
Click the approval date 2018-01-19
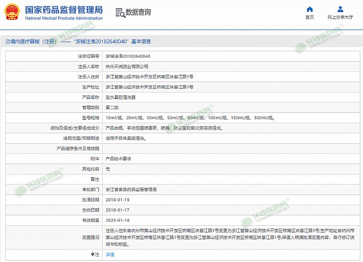117,199
